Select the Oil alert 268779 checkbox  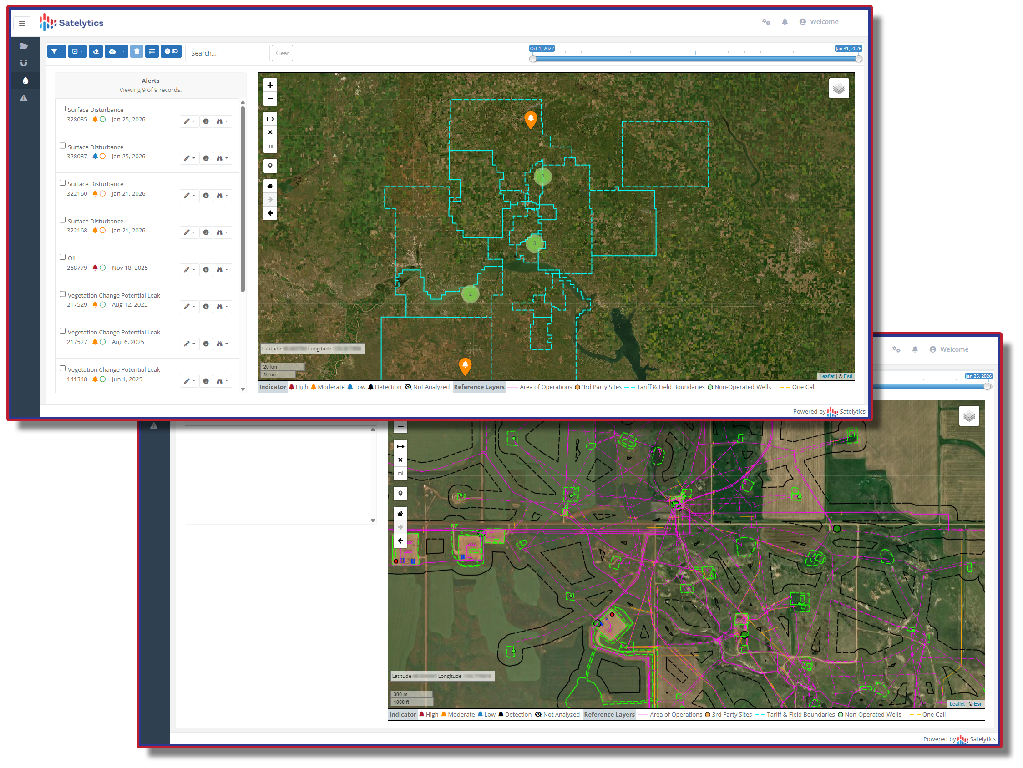pos(62,257)
